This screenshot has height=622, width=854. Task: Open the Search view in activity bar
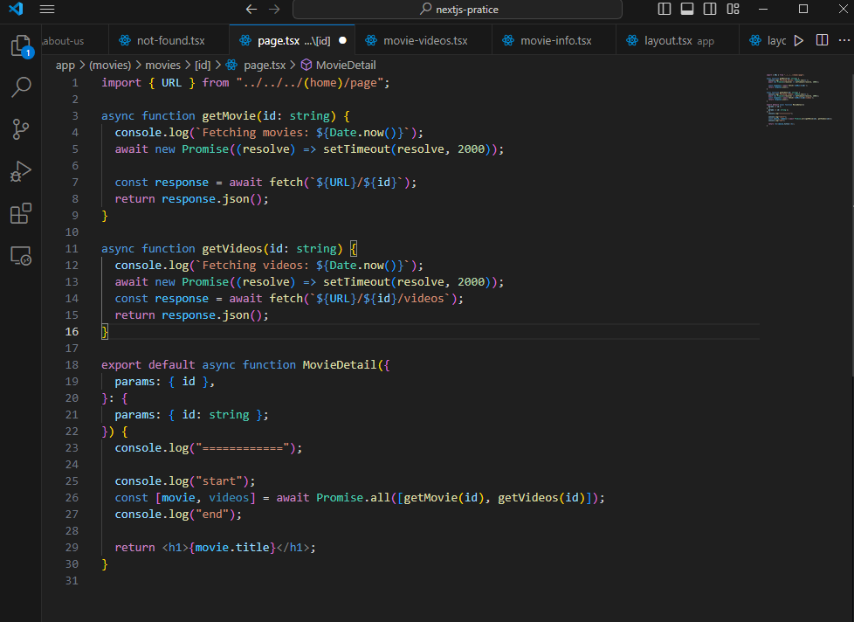(21, 87)
